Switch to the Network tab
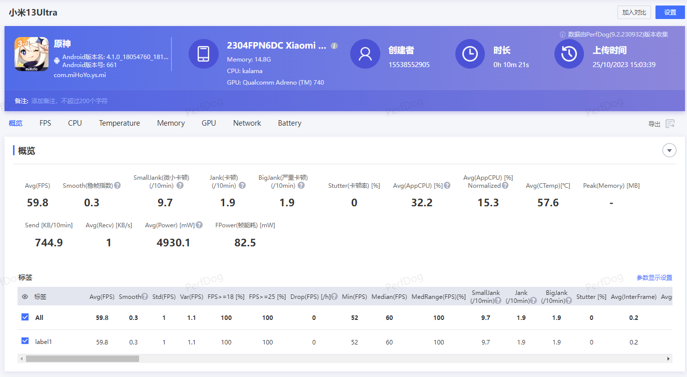Viewport: 687px width, 377px height. (247, 123)
